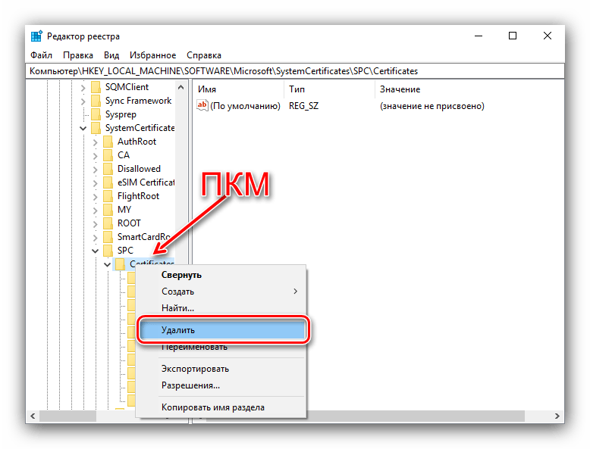Viewport: 590px width, 449px height.
Task: Click the Registry Editor title bar icon
Action: coord(36,36)
